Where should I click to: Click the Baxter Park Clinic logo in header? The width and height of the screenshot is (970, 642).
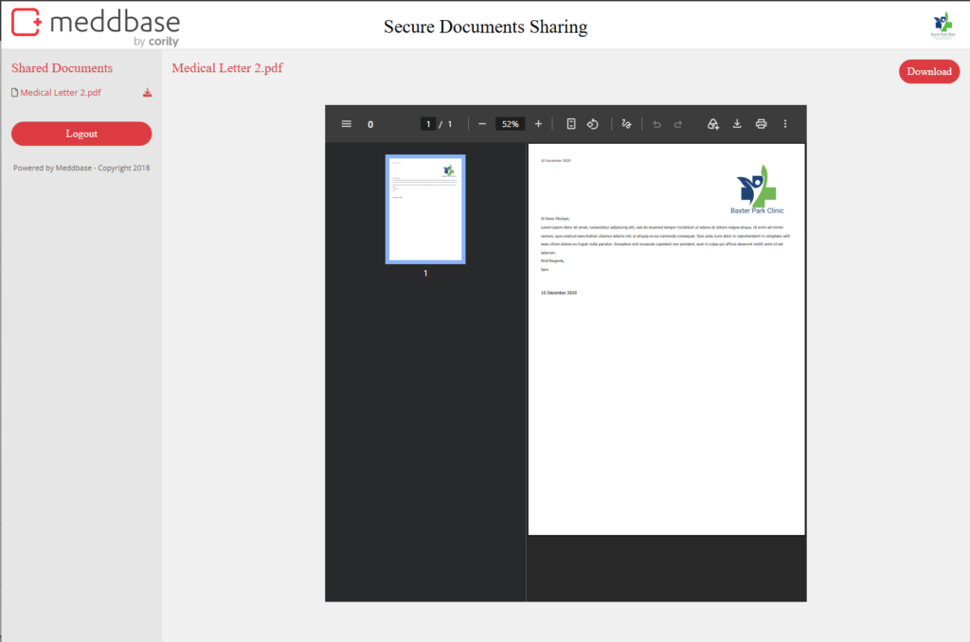(943, 26)
